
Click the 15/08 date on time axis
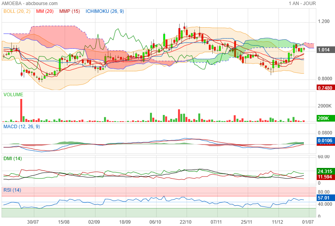tap(63, 222)
